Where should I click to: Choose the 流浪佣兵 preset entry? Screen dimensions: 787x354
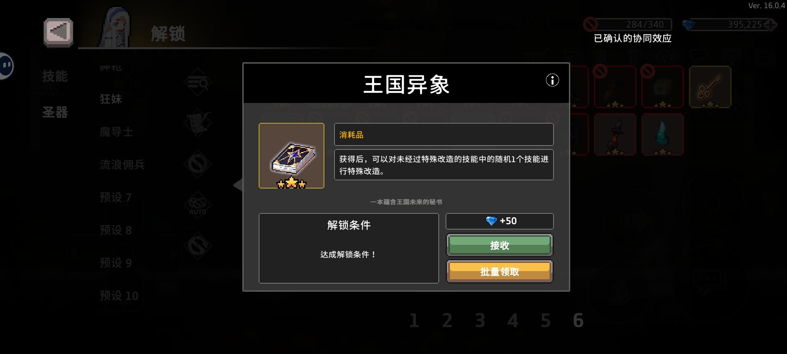pyautogui.click(x=122, y=165)
